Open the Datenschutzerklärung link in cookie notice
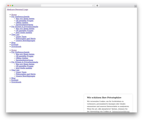The image size is (143, 121). [121, 111]
